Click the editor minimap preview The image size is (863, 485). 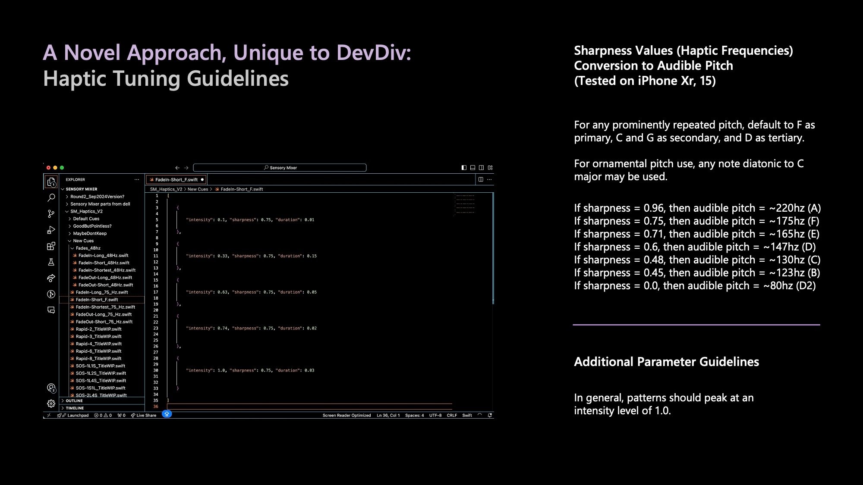(x=465, y=204)
